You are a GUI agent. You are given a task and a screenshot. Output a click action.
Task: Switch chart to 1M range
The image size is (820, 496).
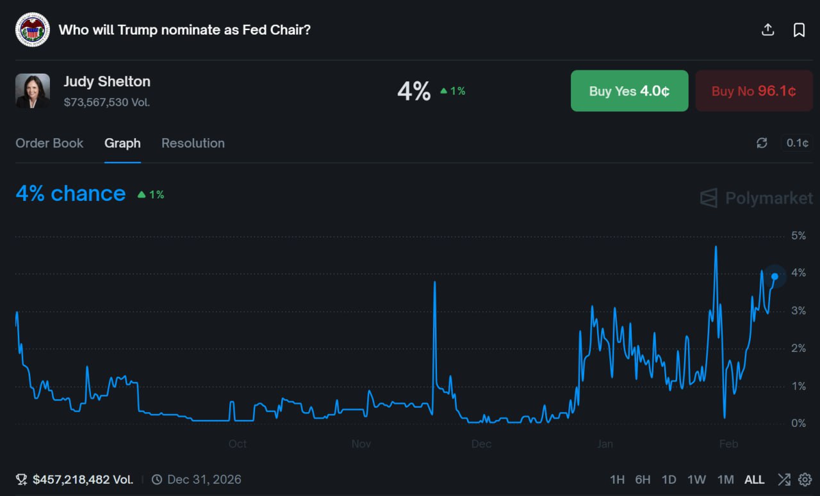tap(725, 479)
